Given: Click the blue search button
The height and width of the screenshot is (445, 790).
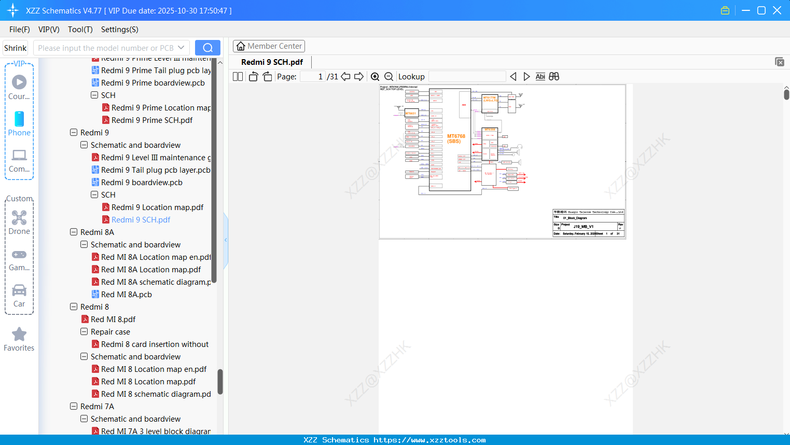Looking at the screenshot, I should [x=207, y=48].
